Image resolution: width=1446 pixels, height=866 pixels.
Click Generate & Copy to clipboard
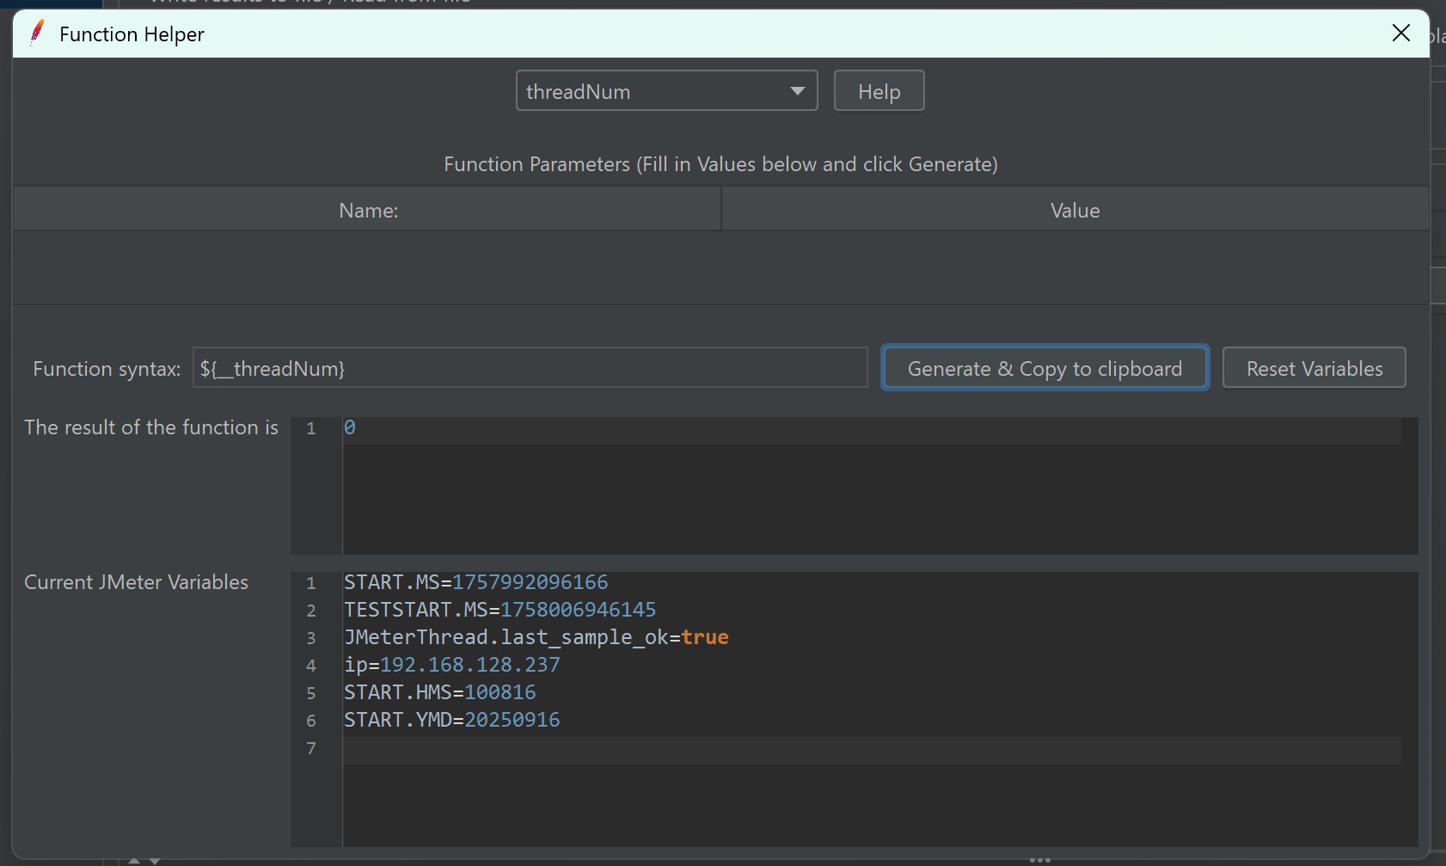(x=1045, y=369)
